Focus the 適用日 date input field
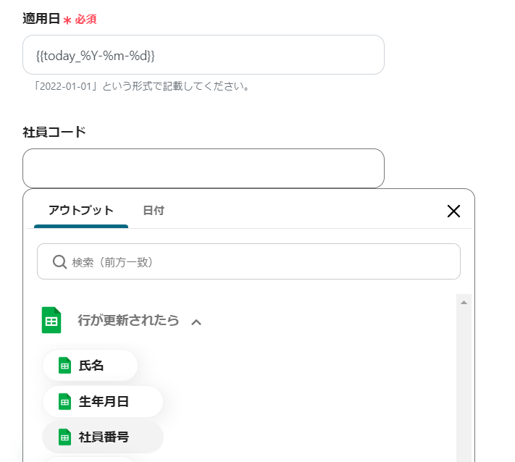 (203, 54)
